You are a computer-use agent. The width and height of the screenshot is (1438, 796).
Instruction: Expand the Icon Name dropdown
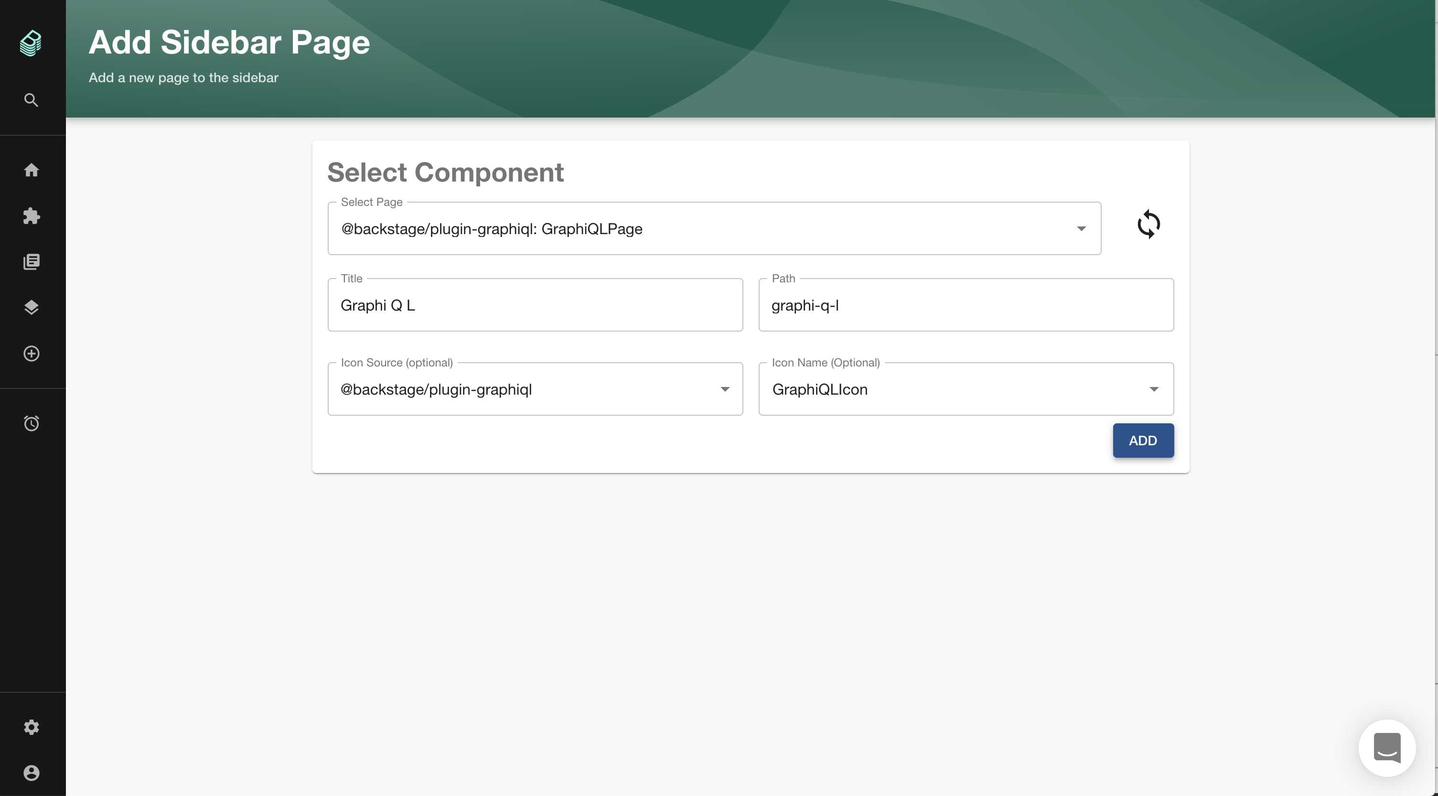[x=966, y=389]
